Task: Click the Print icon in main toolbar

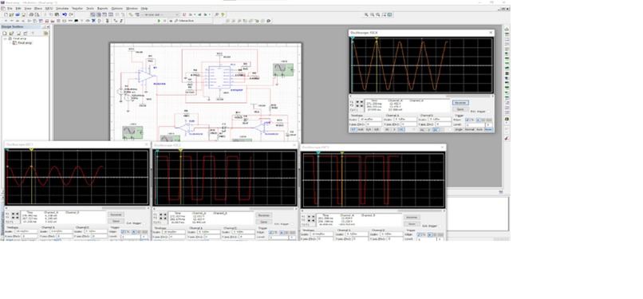Action: click(x=31, y=14)
